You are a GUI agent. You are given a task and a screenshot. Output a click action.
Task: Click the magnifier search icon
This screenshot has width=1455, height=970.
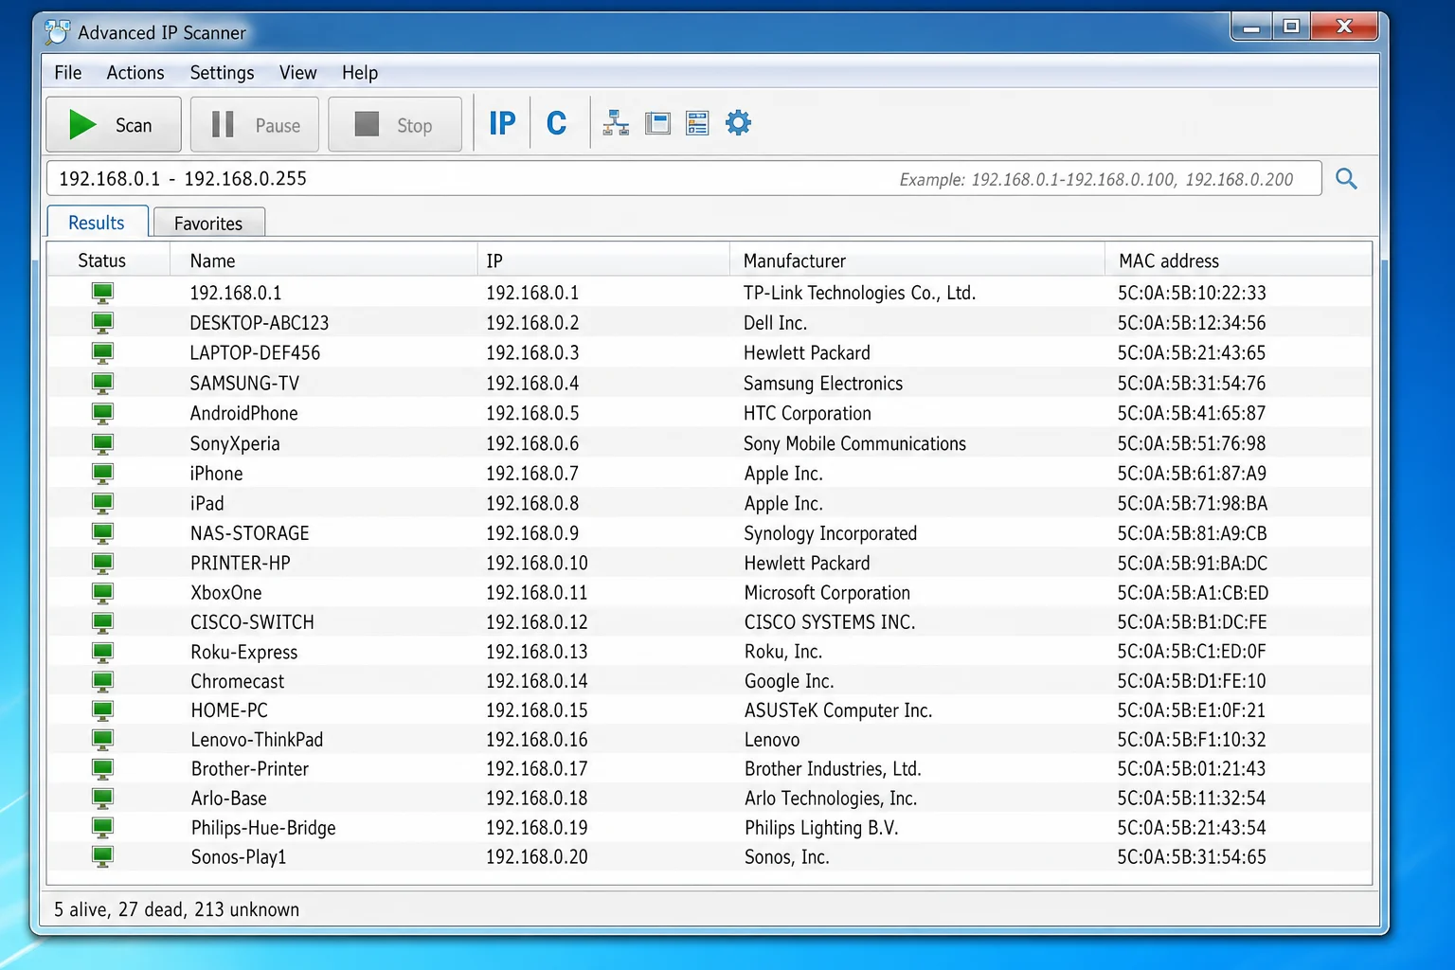(1346, 178)
